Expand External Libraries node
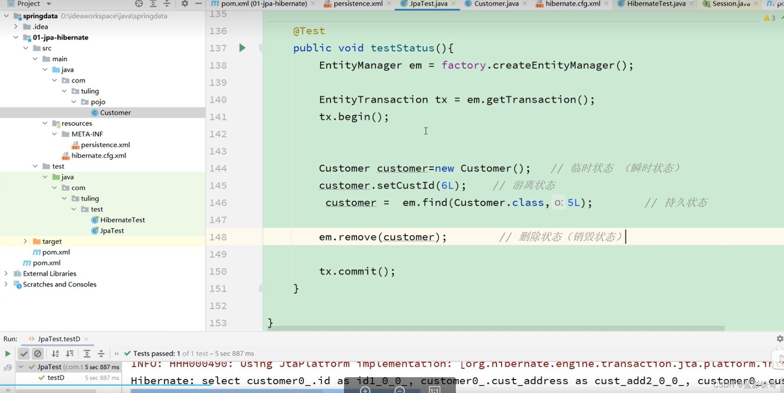 6,273
